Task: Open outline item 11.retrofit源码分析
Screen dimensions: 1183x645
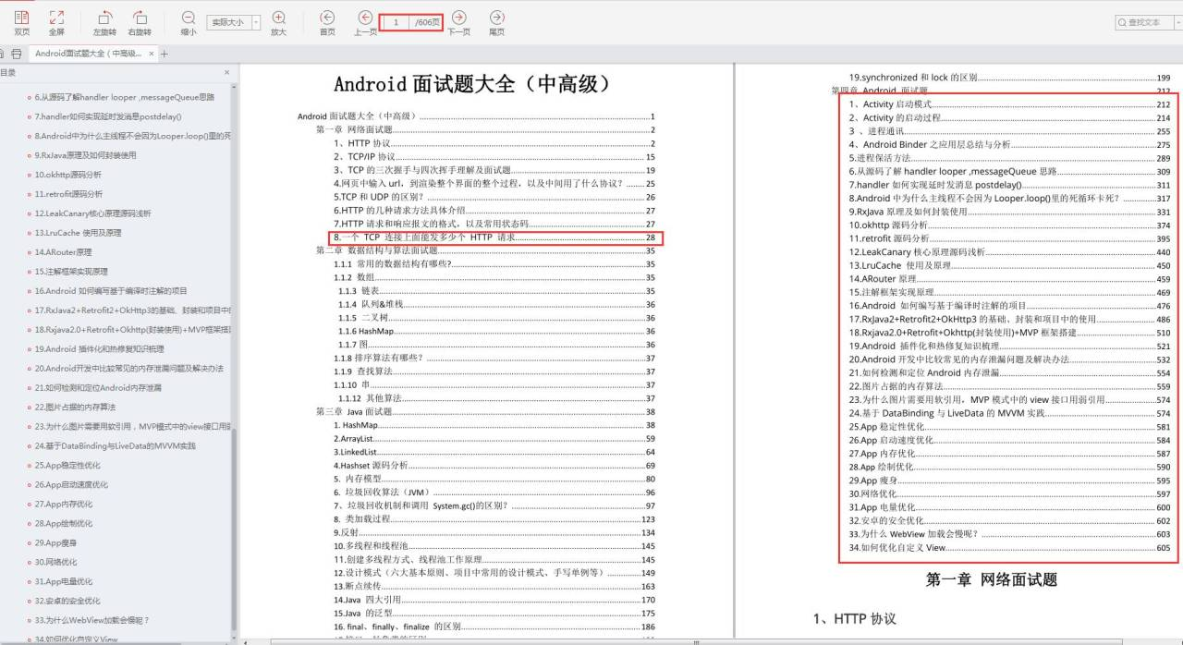Action: (x=68, y=194)
